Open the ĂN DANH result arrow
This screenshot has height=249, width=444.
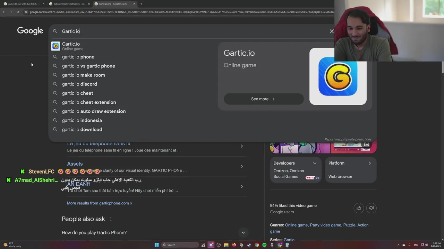(x=242, y=186)
